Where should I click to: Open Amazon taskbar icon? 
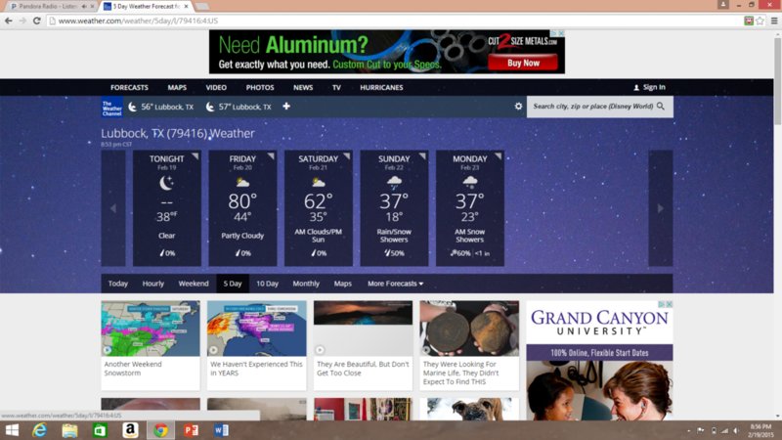pyautogui.click(x=130, y=430)
